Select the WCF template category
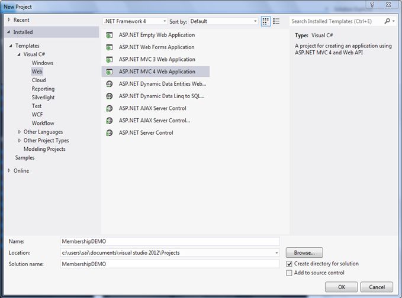 coord(37,115)
